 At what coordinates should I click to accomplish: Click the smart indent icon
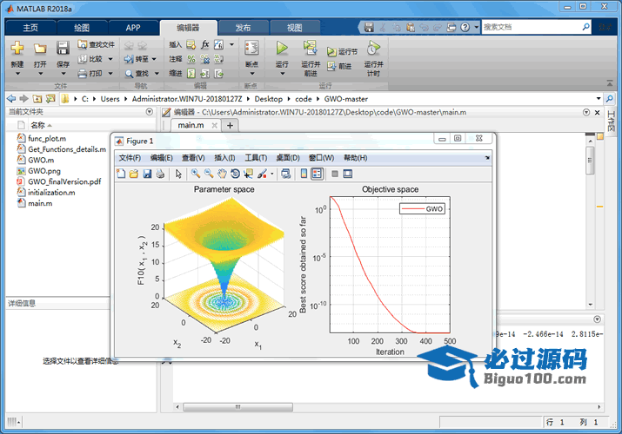coord(191,73)
